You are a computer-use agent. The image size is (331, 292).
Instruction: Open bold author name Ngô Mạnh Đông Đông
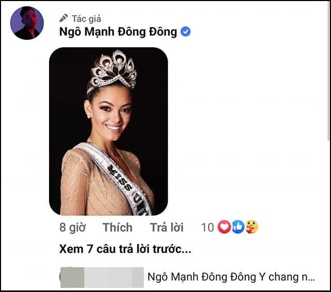click(119, 32)
